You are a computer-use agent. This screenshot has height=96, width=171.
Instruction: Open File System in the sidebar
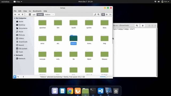pyautogui.click(x=23, y=49)
